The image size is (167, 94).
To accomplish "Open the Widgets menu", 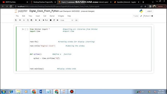I will (61, 16).
